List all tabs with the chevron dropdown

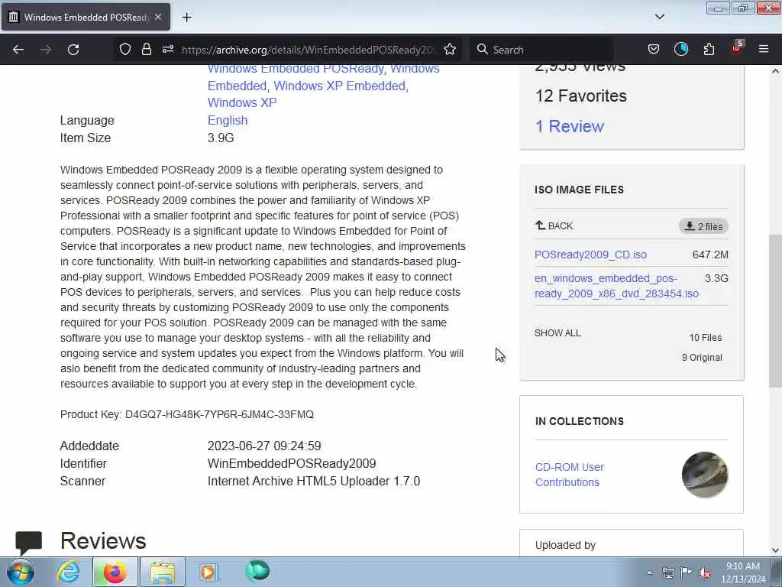click(x=659, y=17)
